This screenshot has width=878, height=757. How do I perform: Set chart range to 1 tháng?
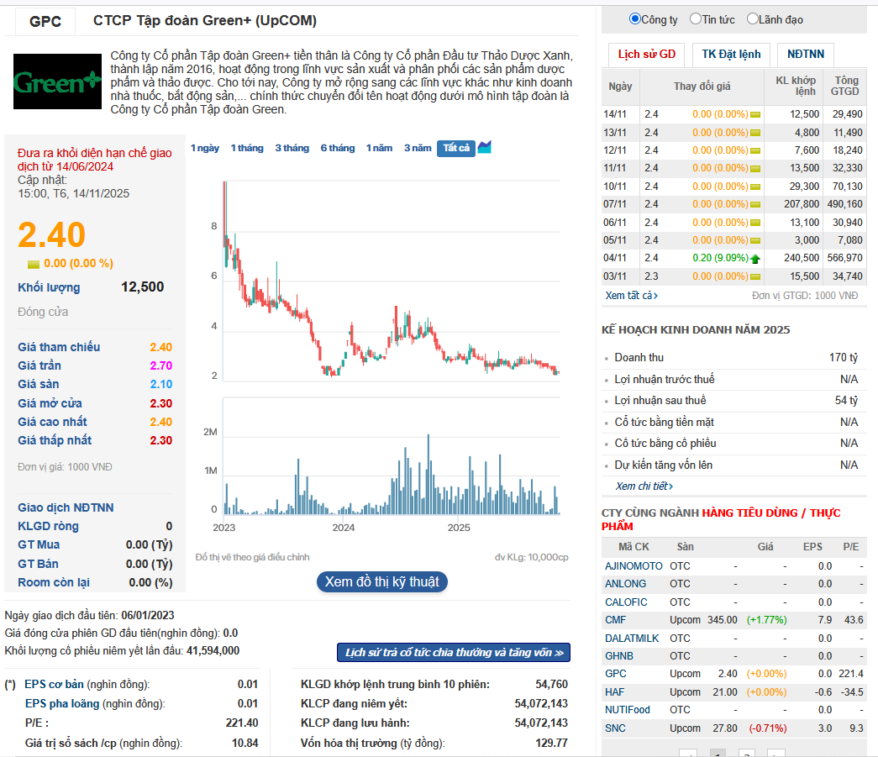[247, 148]
